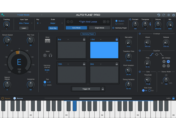Click the redo arrow icon
Screen dimensions: 176x130
(x=164, y=15)
